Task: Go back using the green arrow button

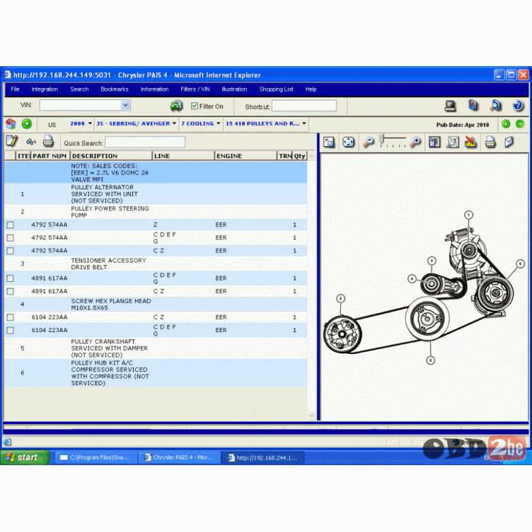Action: (27, 124)
